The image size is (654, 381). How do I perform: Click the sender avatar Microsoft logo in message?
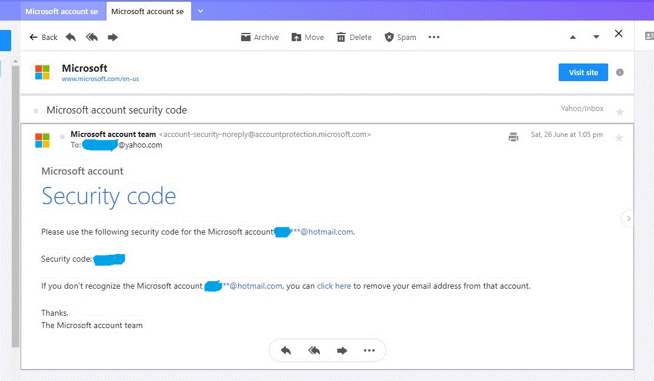click(x=42, y=141)
